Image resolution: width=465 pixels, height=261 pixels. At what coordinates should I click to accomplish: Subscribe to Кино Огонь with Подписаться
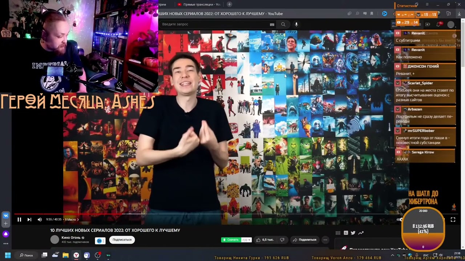[122, 240]
